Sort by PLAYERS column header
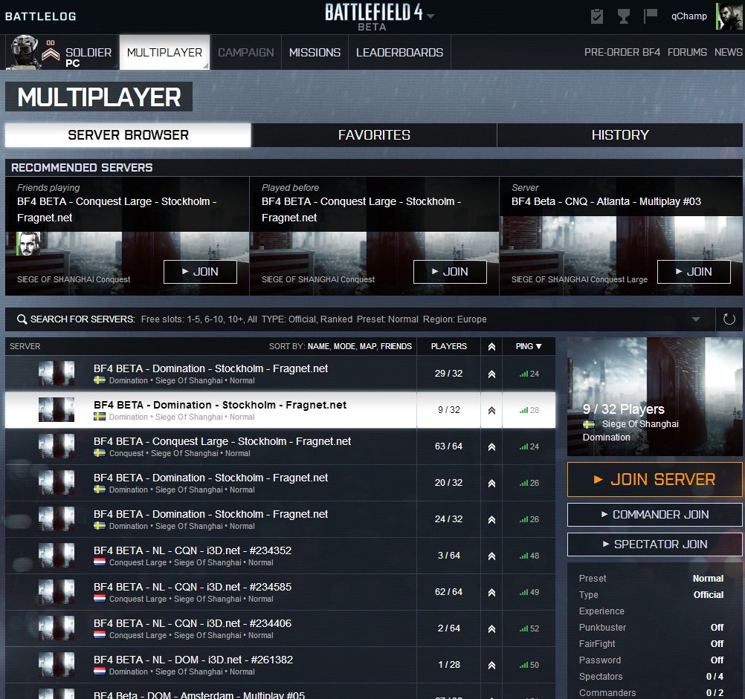The image size is (745, 699). (448, 346)
